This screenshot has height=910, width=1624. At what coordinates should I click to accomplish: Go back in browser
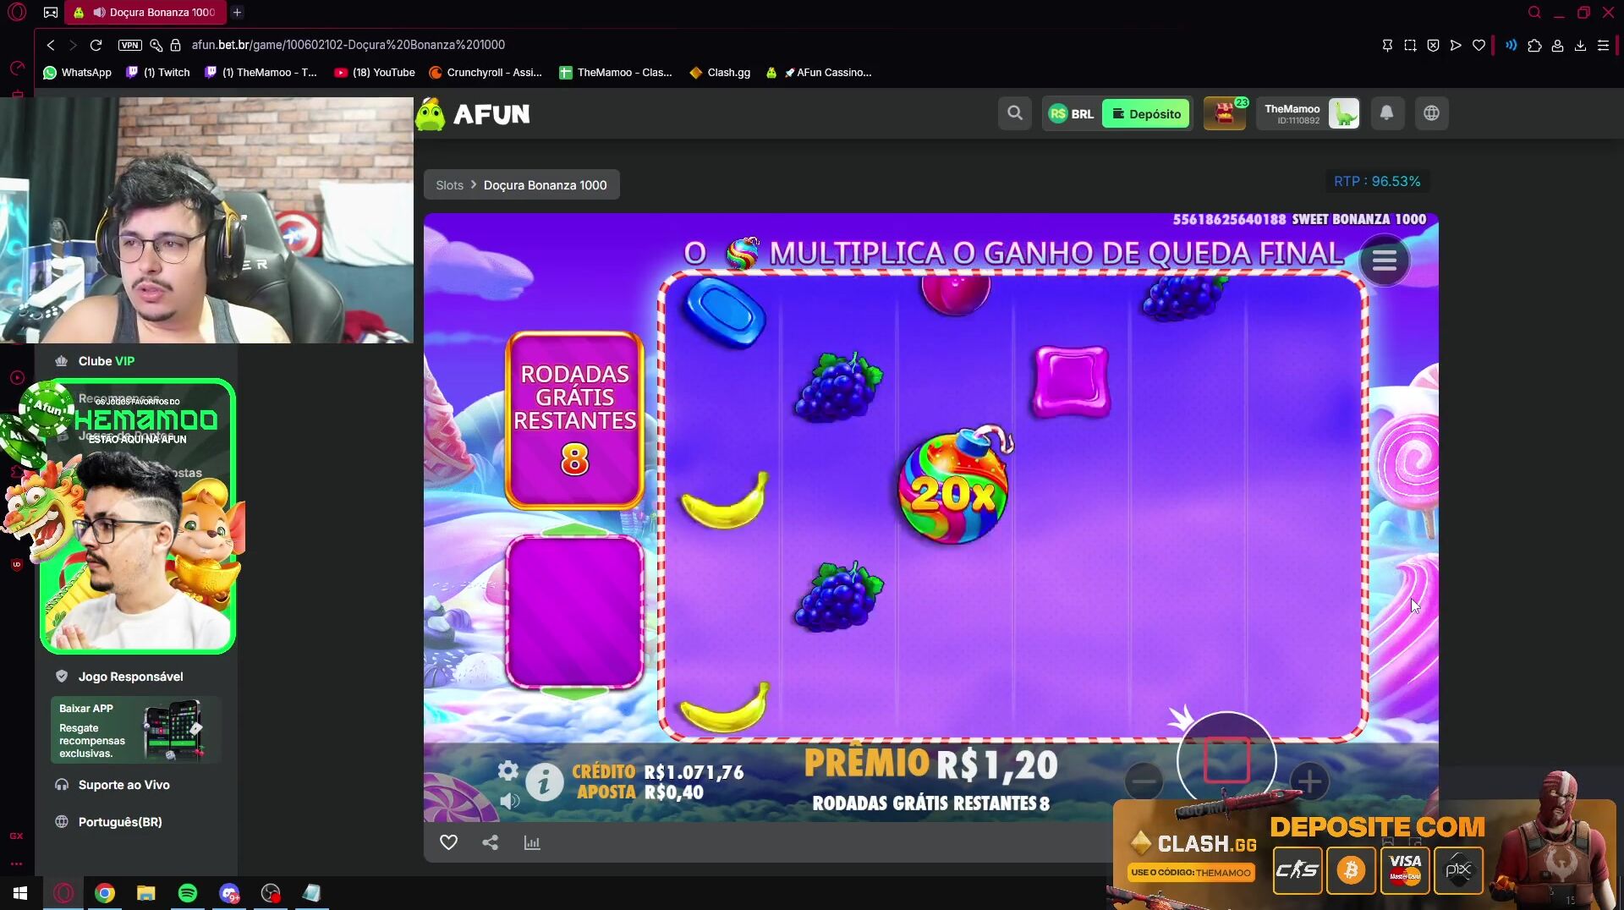point(51,45)
